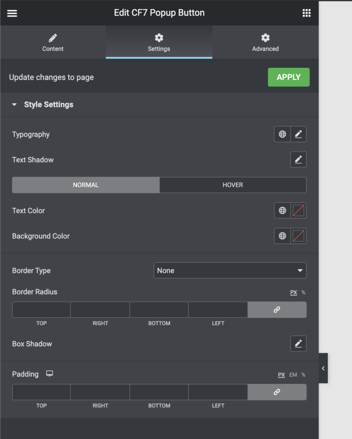Screen dimensions: 352x439
Task: Click the Typography global styles globe icon
Action: point(282,134)
